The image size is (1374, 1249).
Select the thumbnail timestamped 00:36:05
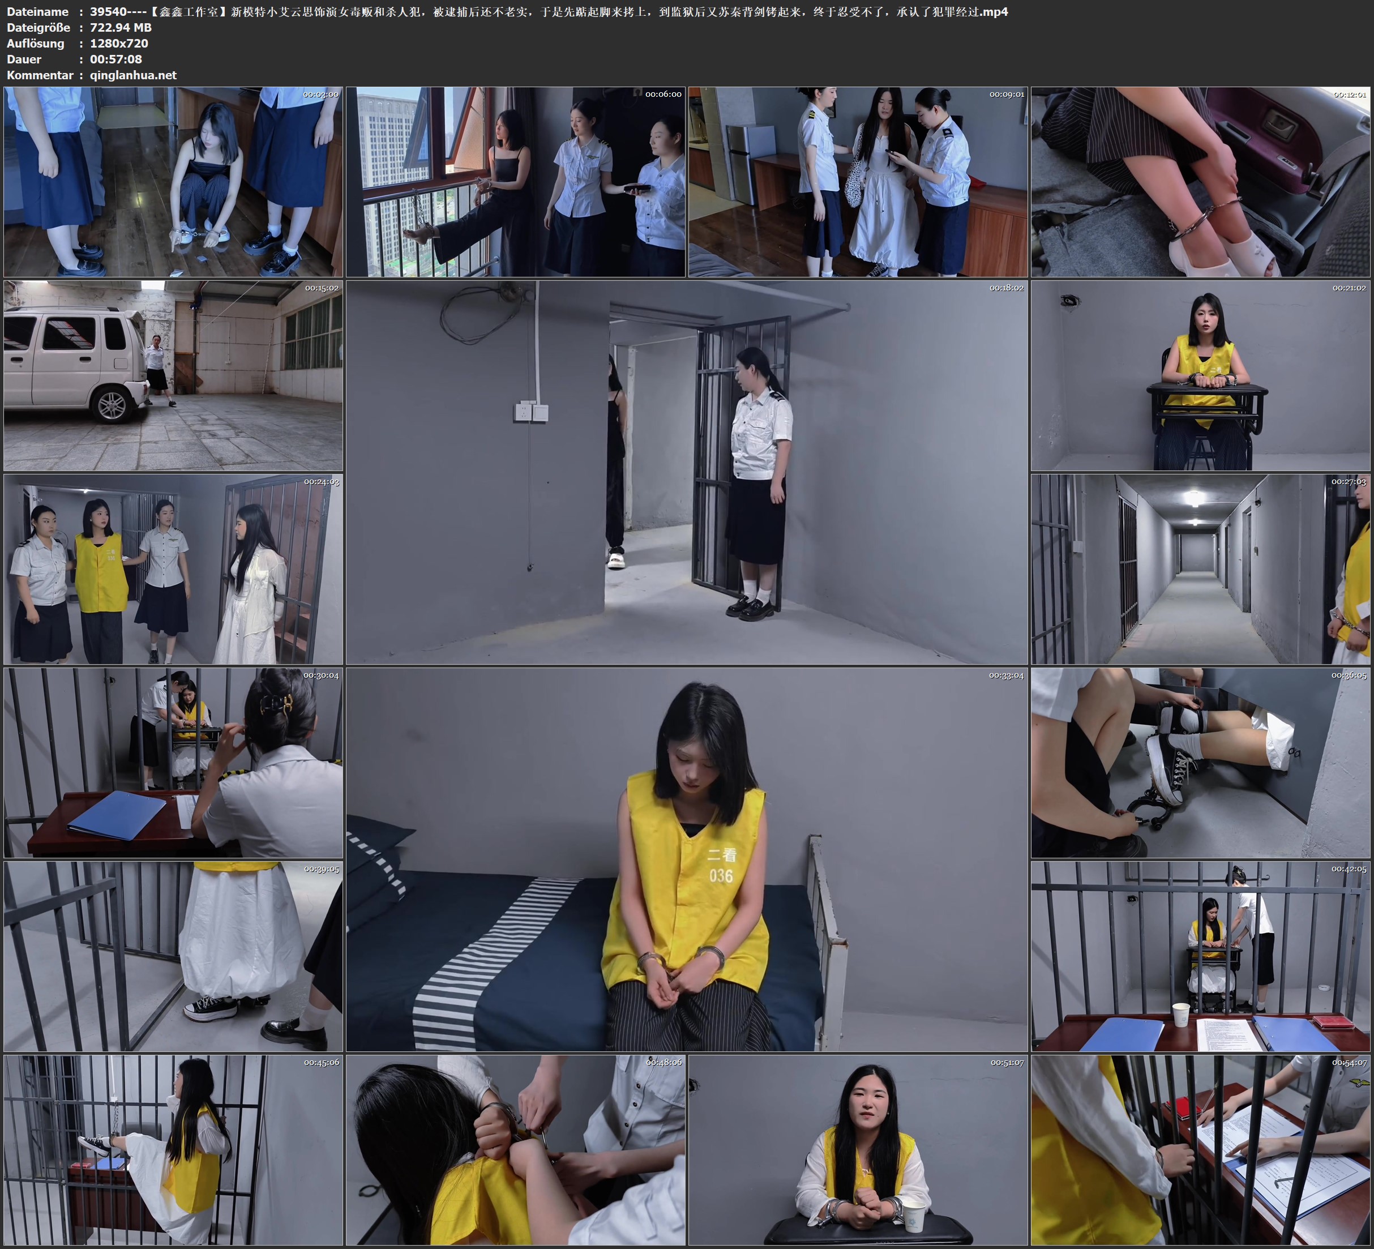click(x=1200, y=763)
